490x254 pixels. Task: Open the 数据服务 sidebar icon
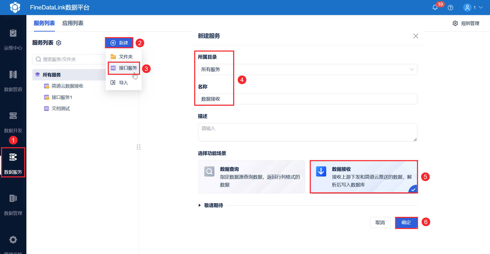13,157
